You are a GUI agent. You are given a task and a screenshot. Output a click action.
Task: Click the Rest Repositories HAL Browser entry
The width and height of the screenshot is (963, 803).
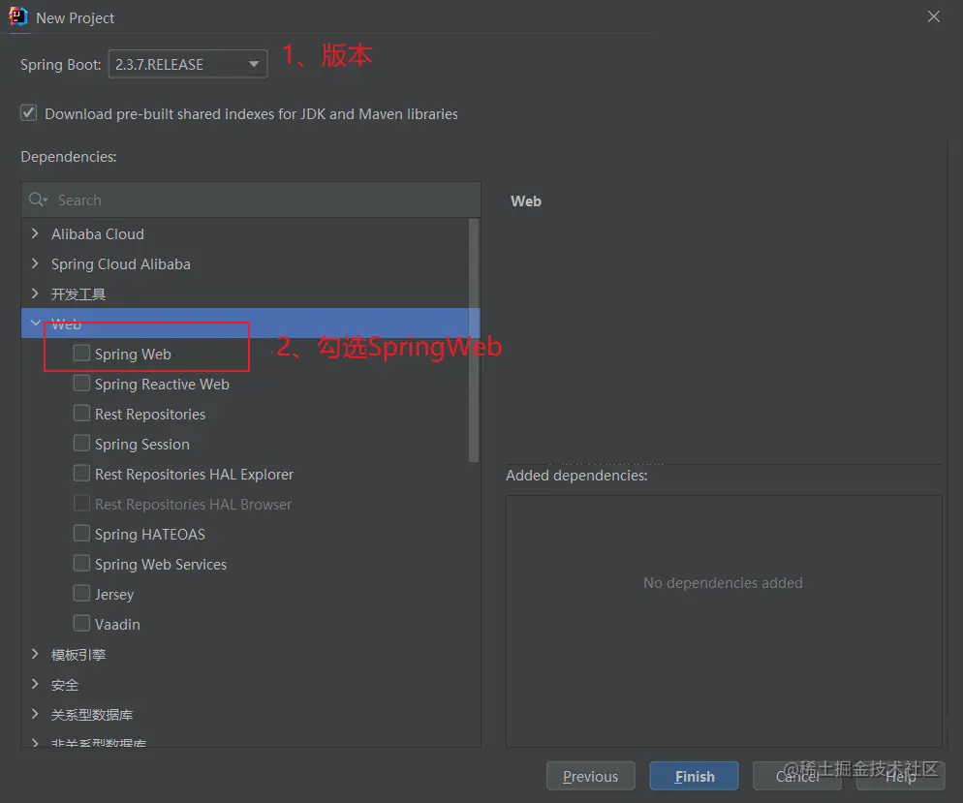coord(193,504)
